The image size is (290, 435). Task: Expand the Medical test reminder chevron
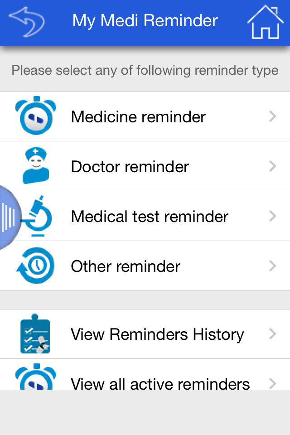(272, 216)
